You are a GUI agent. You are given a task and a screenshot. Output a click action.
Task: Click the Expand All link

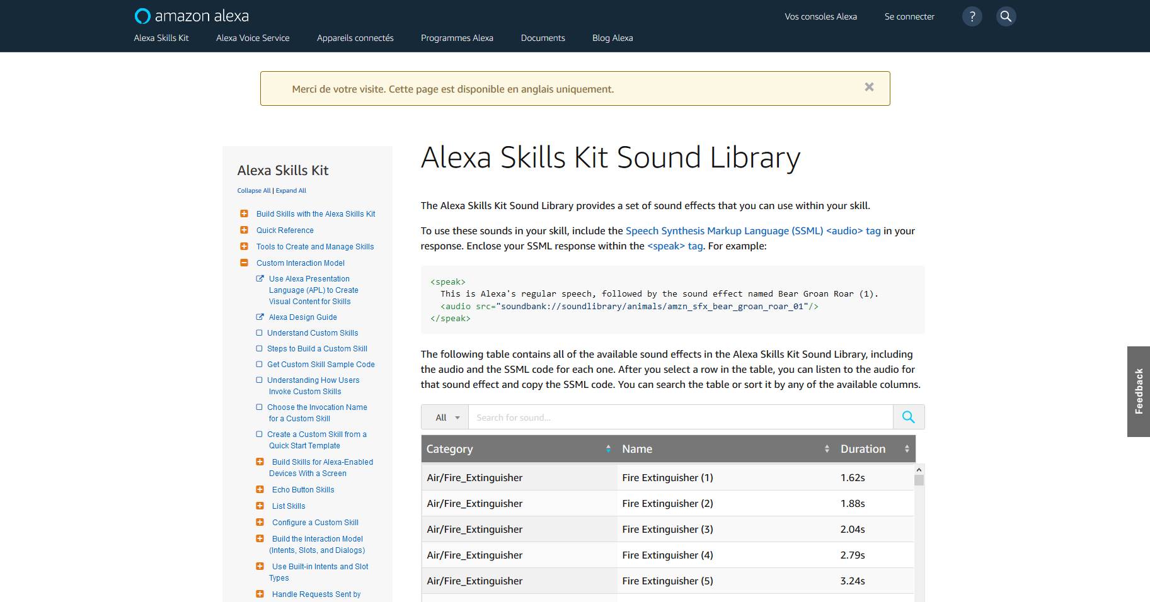click(x=290, y=191)
